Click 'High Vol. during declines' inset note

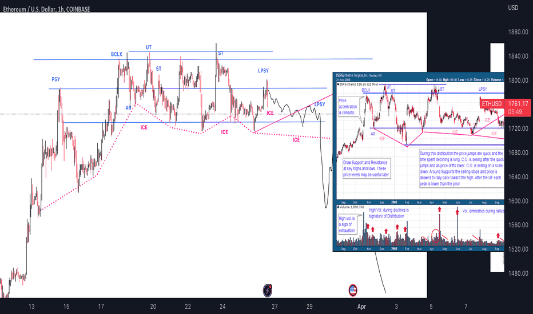389,213
